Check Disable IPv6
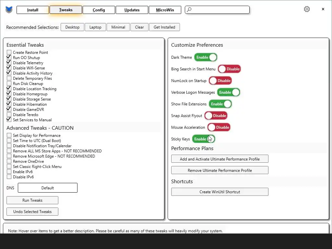This screenshot has height=249, width=332. click(x=9, y=177)
